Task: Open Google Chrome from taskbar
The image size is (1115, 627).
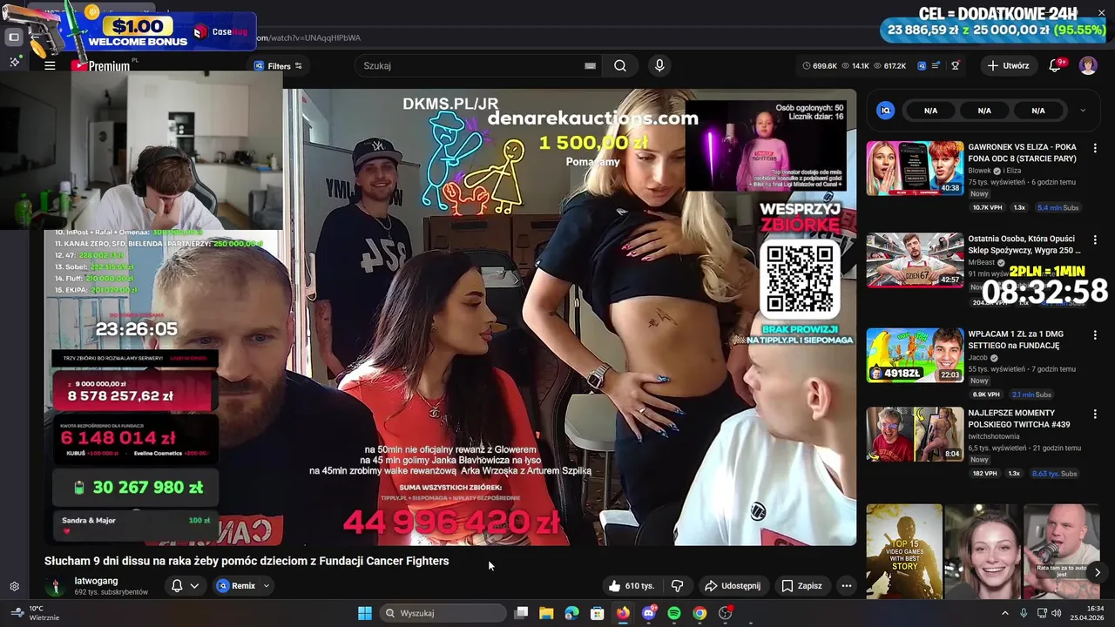Action: 699,613
